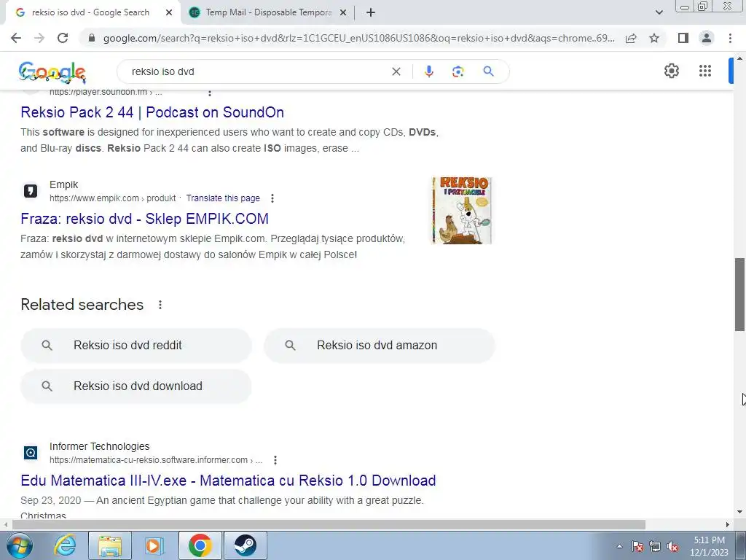Click the padlock site info icon
746x560 pixels.
[x=92, y=38]
